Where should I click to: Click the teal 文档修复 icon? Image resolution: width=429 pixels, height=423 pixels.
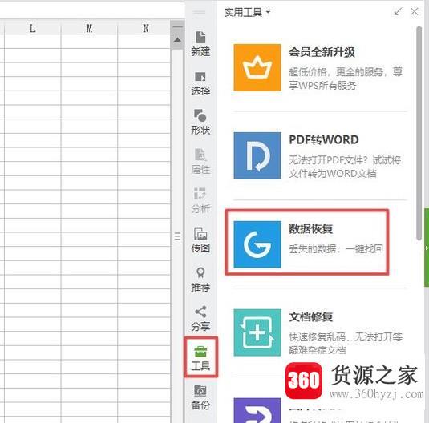click(257, 332)
